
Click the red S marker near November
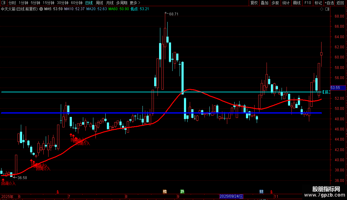271,192
